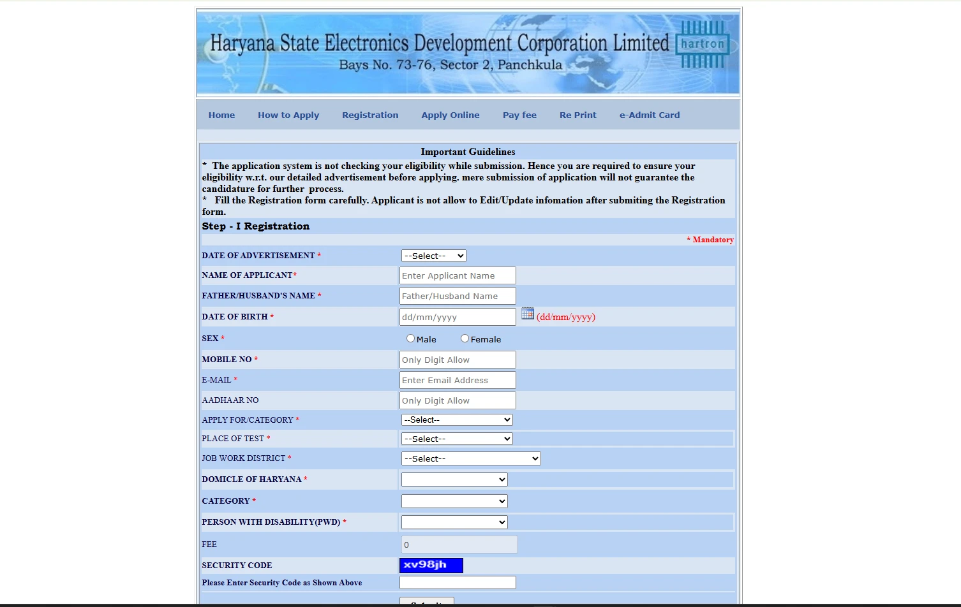The image size is (961, 607).
Task: Open the date picker calendar icon
Action: click(x=528, y=313)
